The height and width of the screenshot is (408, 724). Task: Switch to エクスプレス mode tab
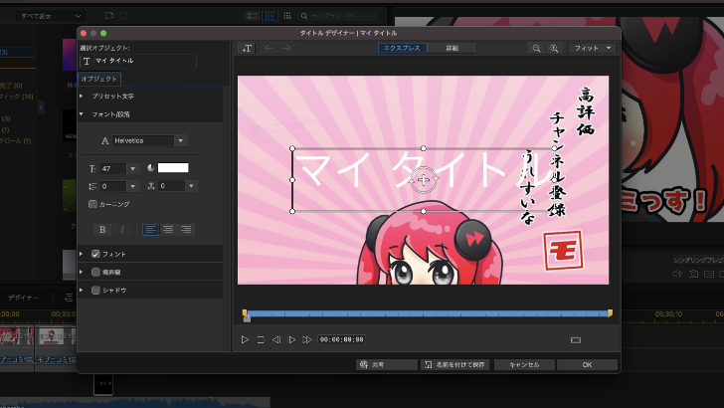(x=402, y=48)
